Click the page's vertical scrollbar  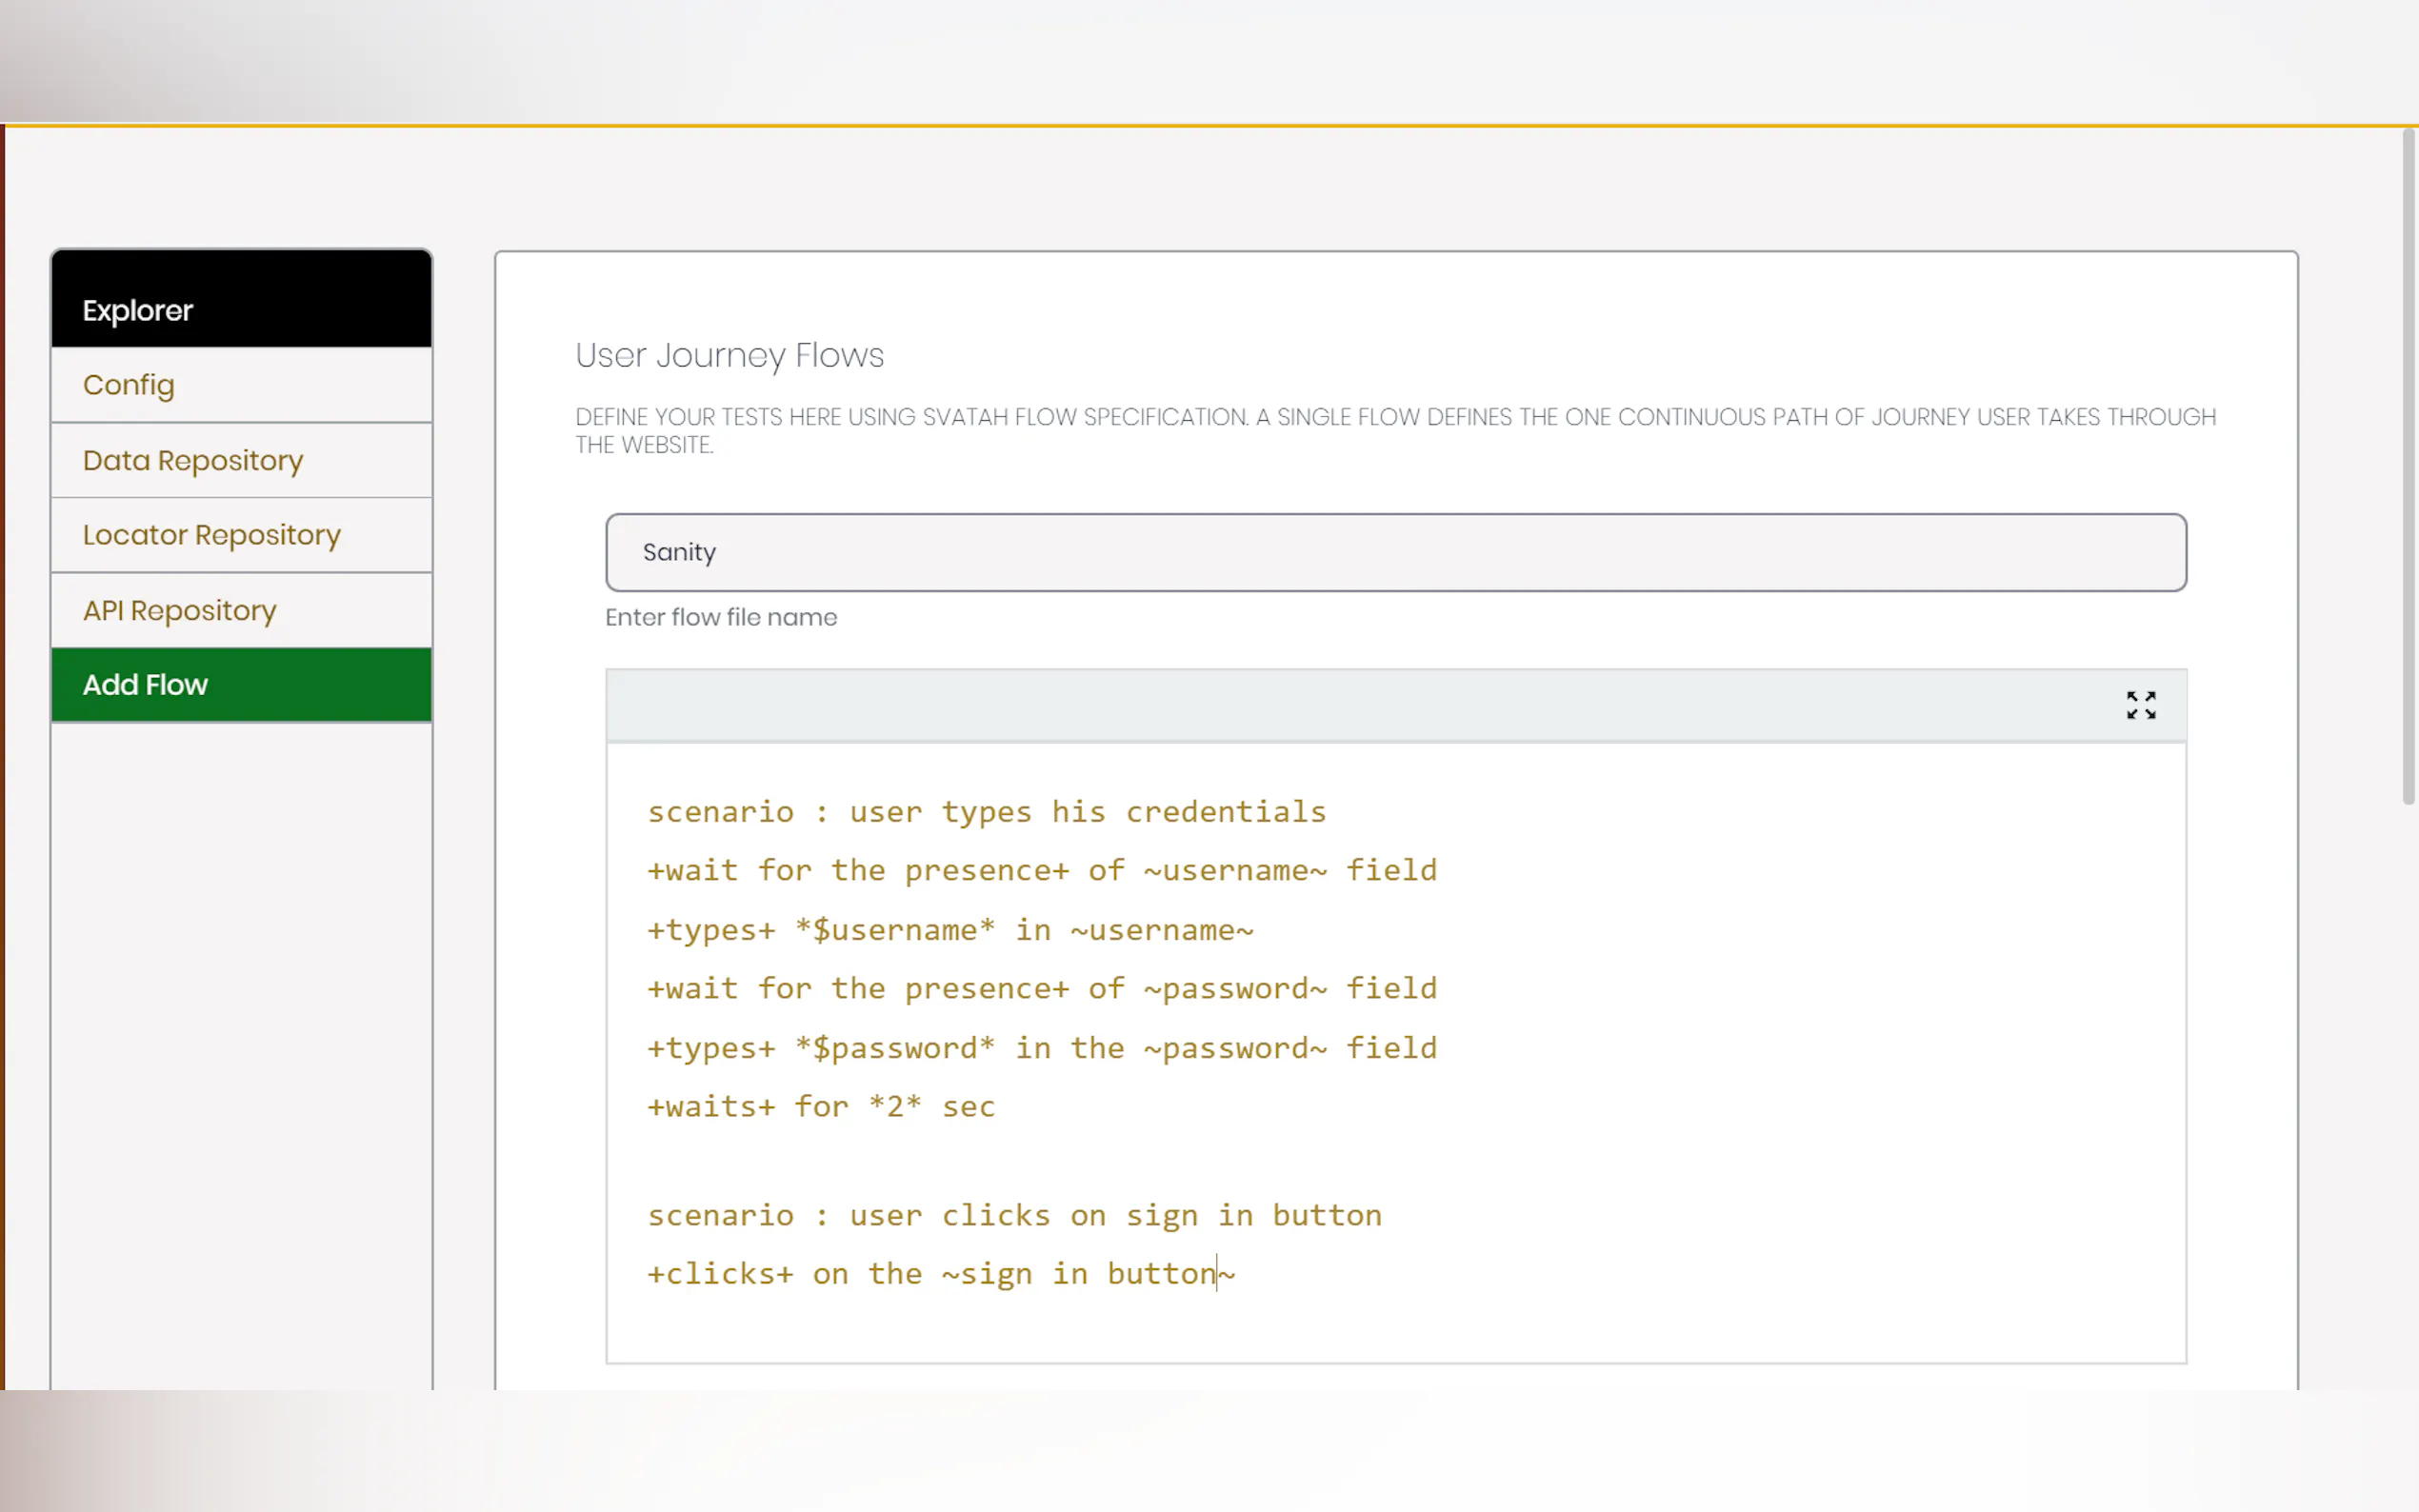(2408, 466)
